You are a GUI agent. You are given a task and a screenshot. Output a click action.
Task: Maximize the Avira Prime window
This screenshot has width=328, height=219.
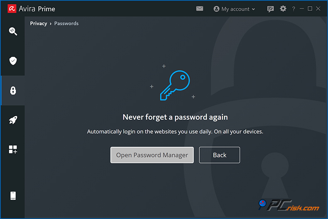(x=310, y=9)
